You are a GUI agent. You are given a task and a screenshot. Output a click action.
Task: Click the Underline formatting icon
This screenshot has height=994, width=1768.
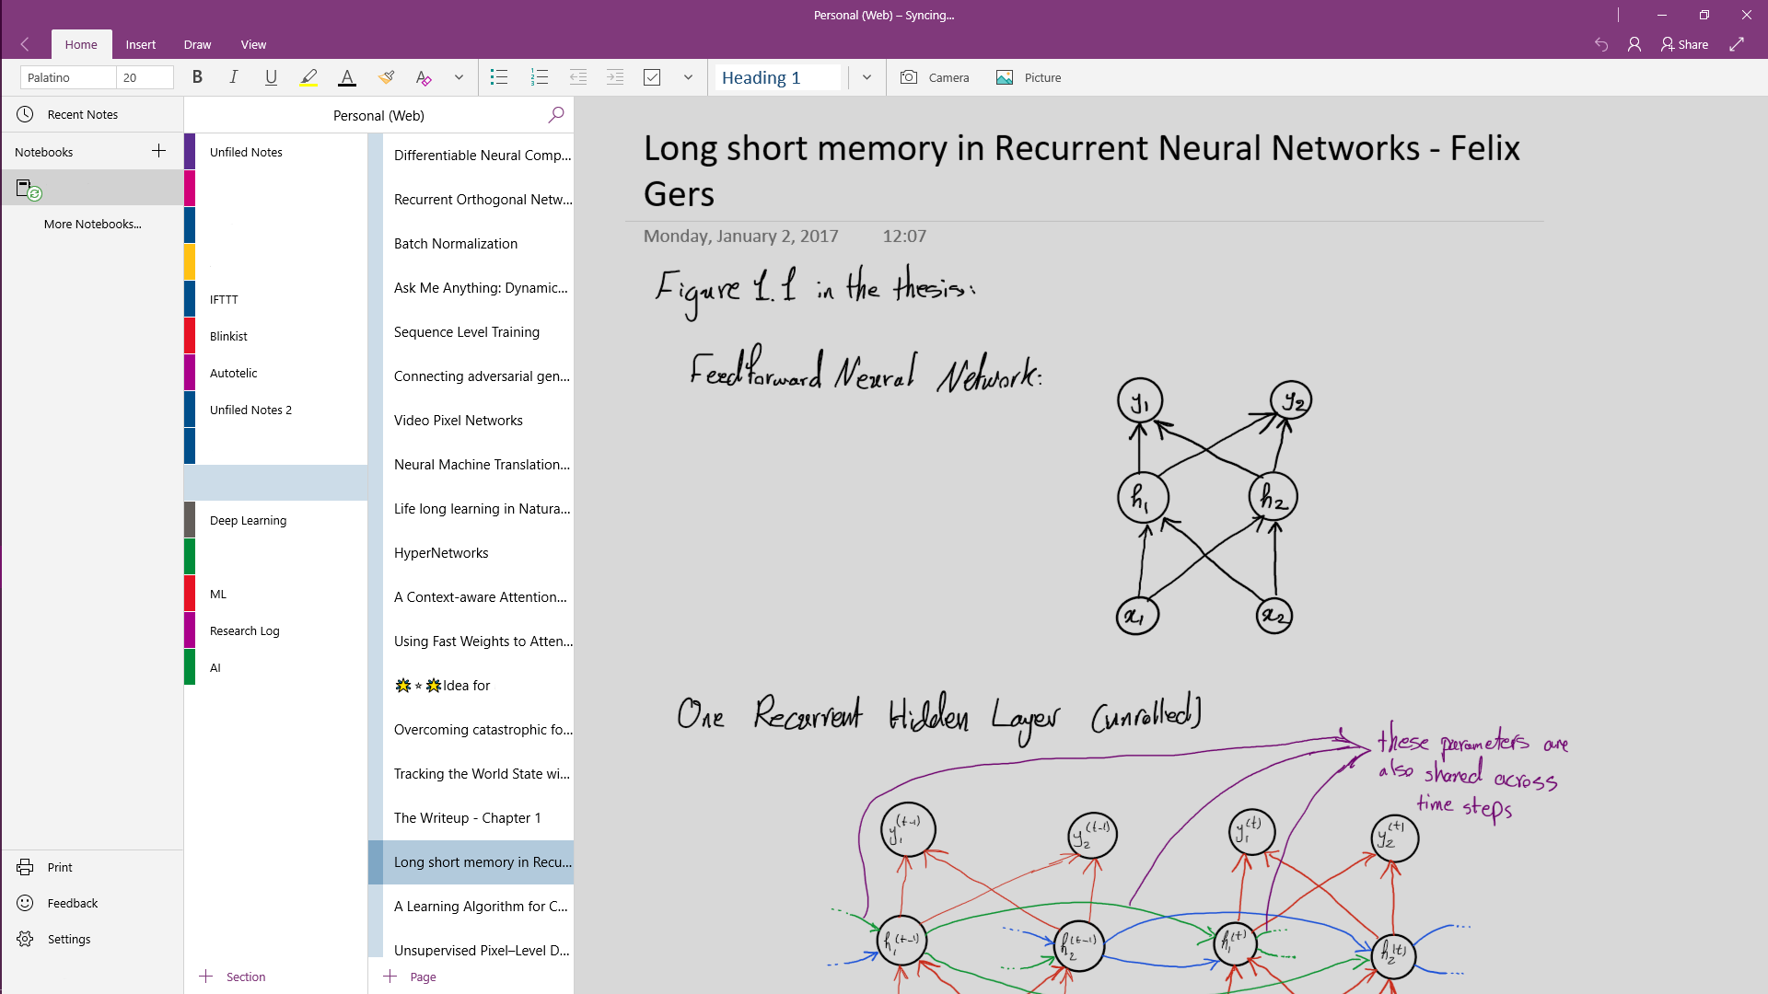270,76
